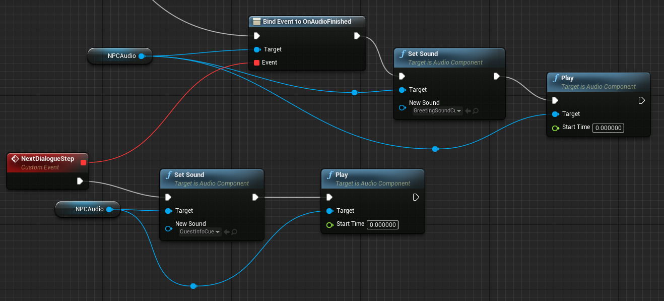Click Start Time field on Play after GreetingSoundCue
Image resolution: width=664 pixels, height=301 pixels.
(608, 128)
